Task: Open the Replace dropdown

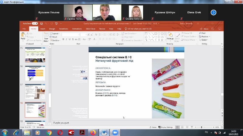Action: click(x=204, y=37)
